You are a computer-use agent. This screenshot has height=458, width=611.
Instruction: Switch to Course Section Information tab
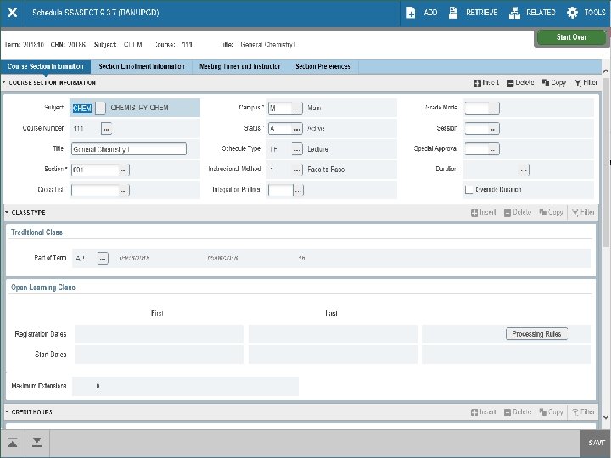46,67
